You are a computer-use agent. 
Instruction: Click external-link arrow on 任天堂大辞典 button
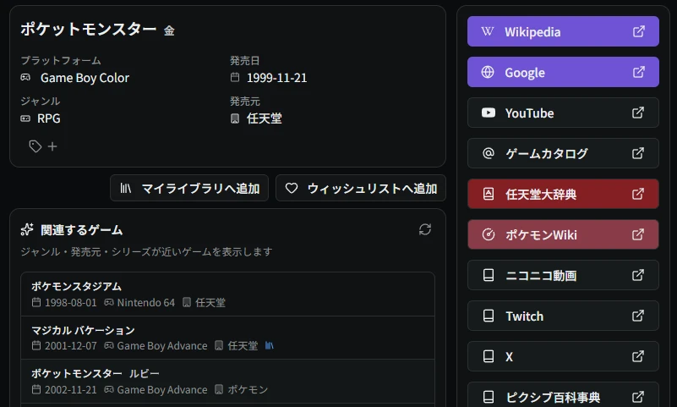pyautogui.click(x=638, y=194)
